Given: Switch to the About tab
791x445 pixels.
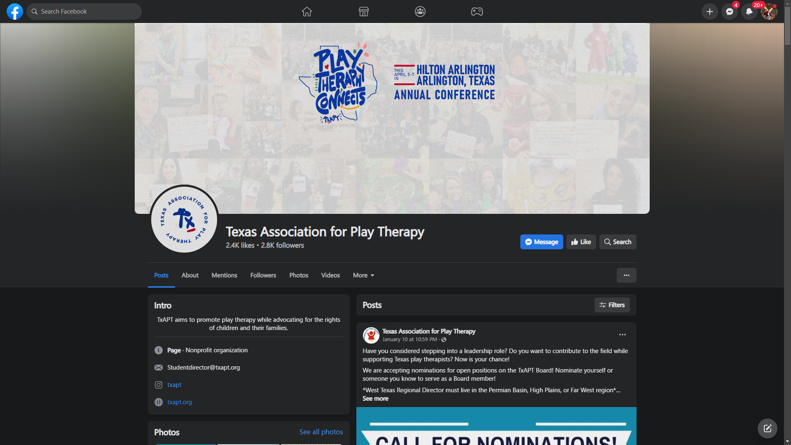Looking at the screenshot, I should coord(190,275).
